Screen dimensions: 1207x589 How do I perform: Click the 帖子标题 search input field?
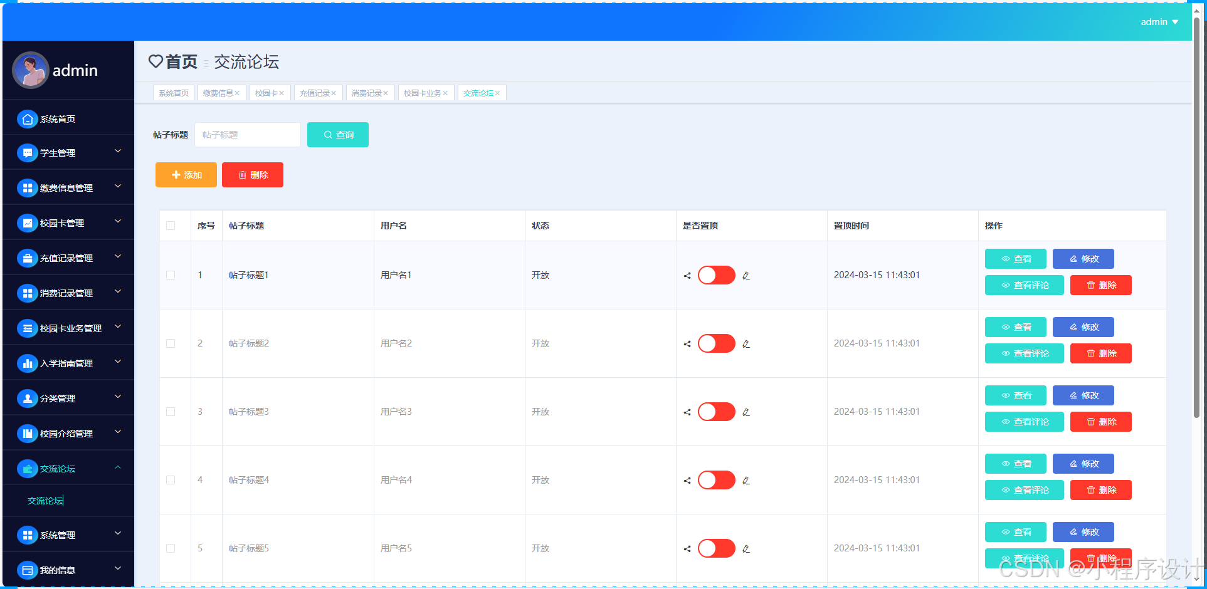tap(248, 135)
